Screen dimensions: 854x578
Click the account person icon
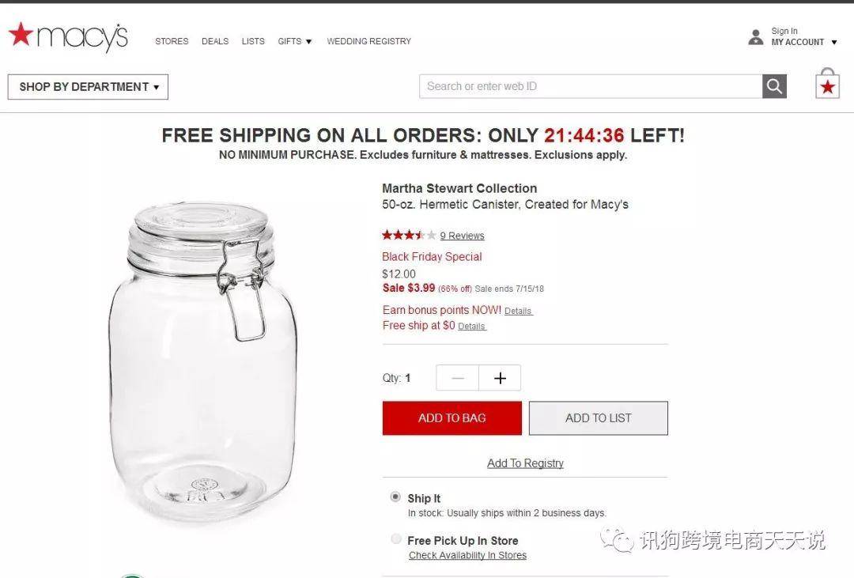755,37
